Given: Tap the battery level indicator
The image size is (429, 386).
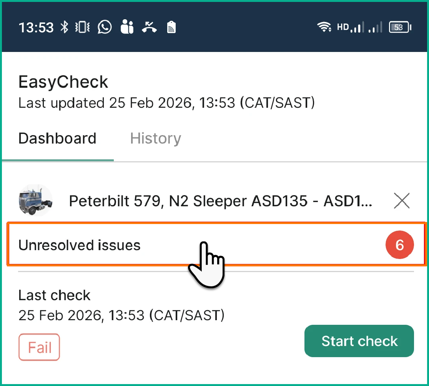Looking at the screenshot, I should tap(400, 27).
